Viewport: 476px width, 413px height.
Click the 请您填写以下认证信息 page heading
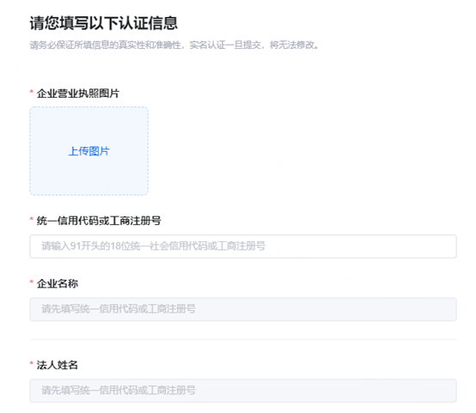click(x=103, y=23)
